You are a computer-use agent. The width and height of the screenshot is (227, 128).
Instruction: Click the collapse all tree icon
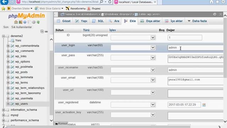[x=42, y=31]
